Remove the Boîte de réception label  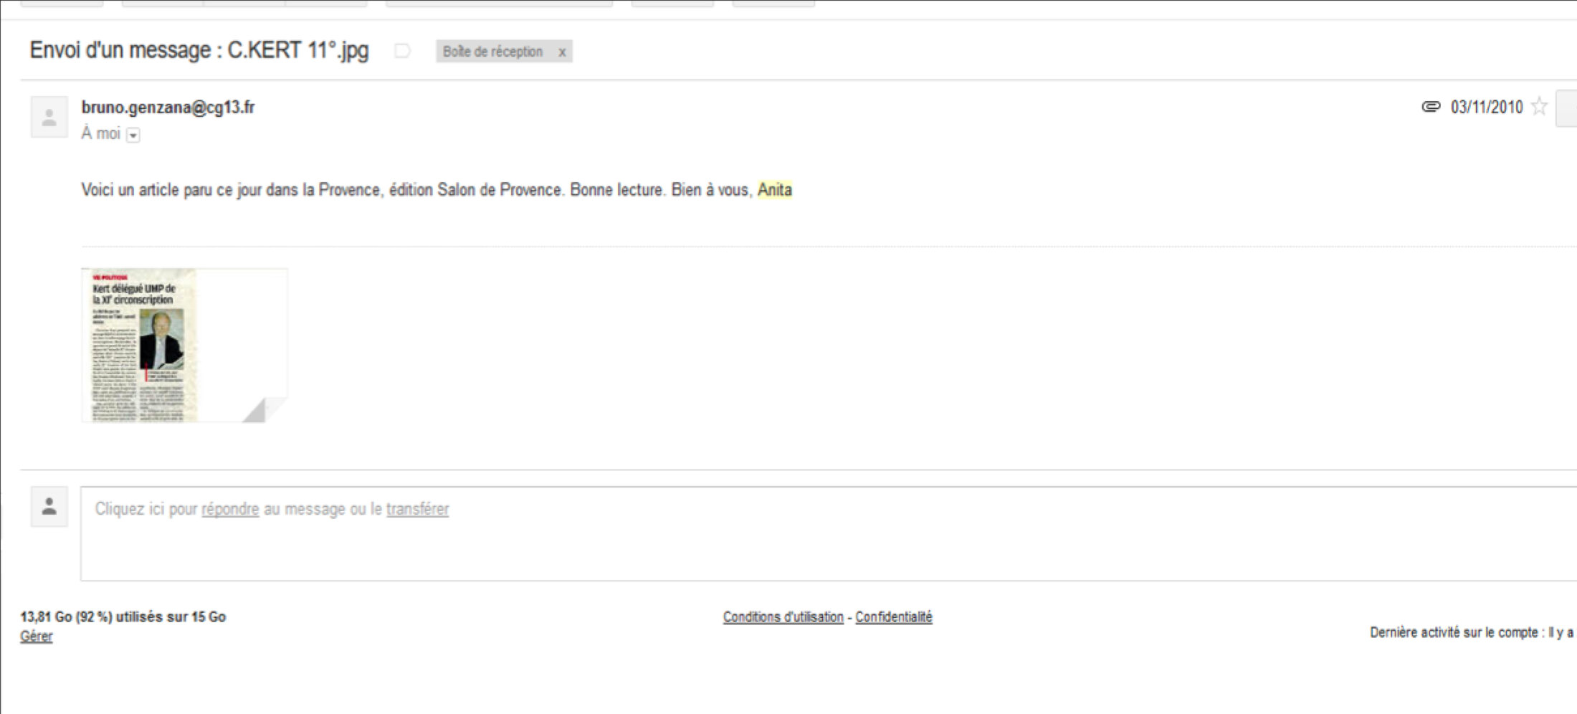click(562, 52)
